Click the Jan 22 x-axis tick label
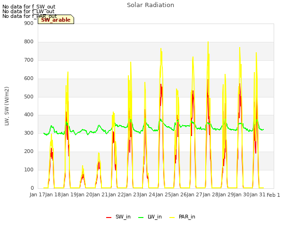Viewport: 302px width, 226px height. pyautogui.click(x=116, y=195)
